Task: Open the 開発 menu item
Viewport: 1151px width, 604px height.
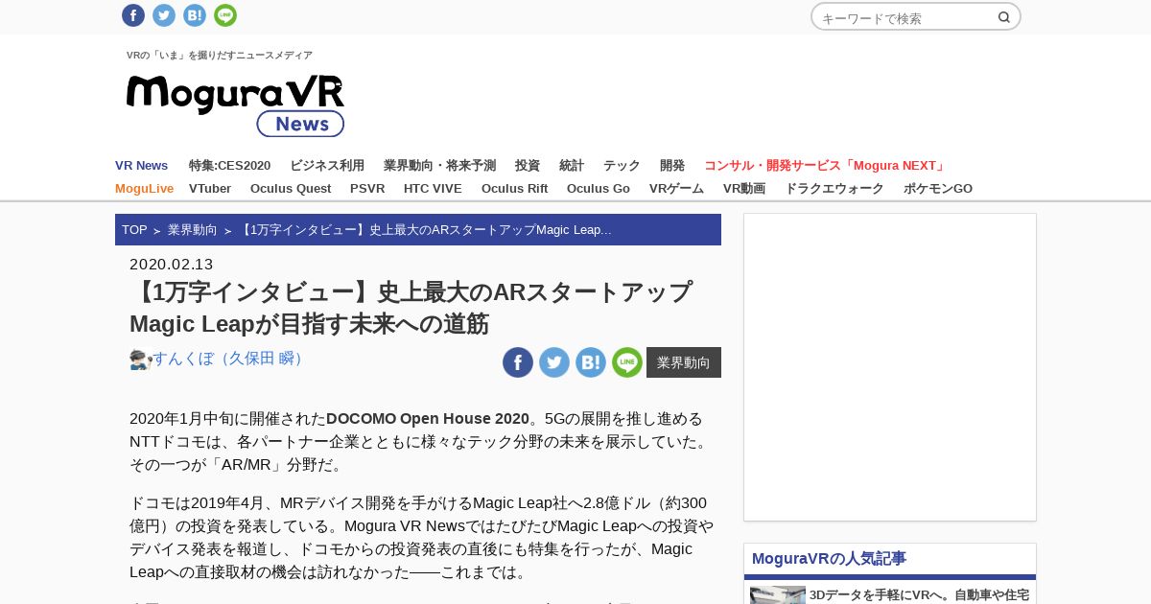Action: click(x=672, y=166)
